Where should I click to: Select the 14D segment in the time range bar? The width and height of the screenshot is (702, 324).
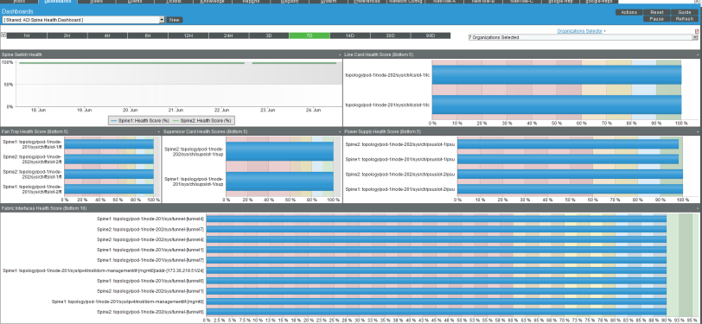click(x=349, y=35)
